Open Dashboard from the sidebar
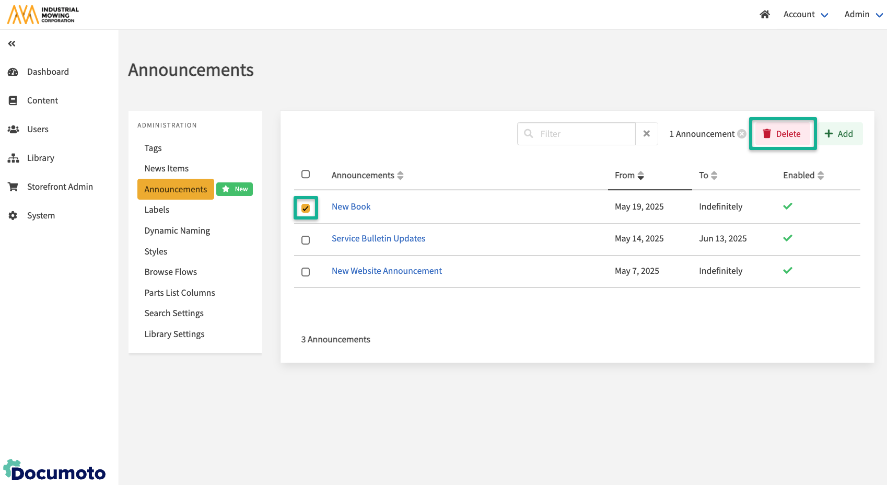Image resolution: width=887 pixels, height=485 pixels. coord(48,72)
